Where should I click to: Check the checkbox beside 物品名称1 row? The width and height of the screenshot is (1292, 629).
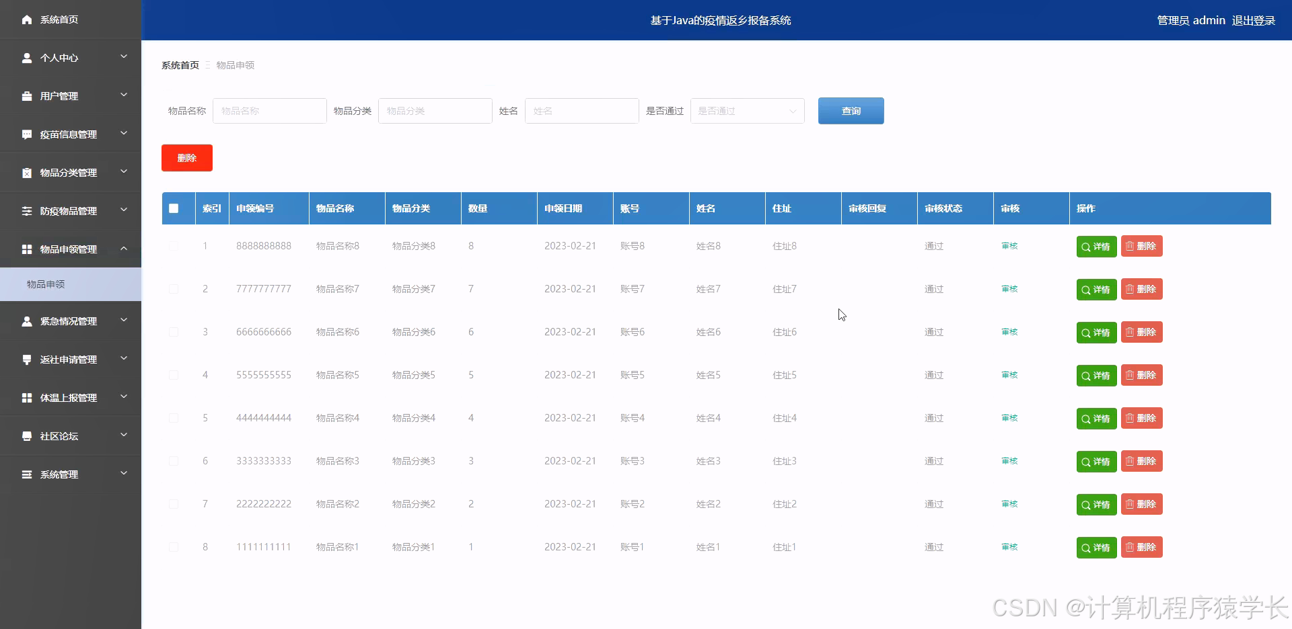coord(174,547)
